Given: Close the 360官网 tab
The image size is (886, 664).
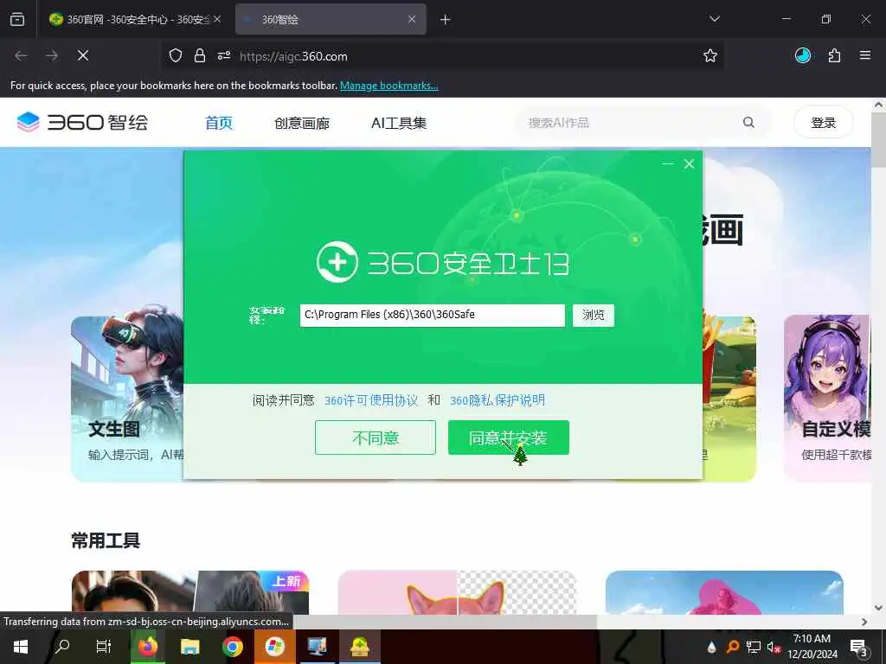Looking at the screenshot, I should 217,19.
